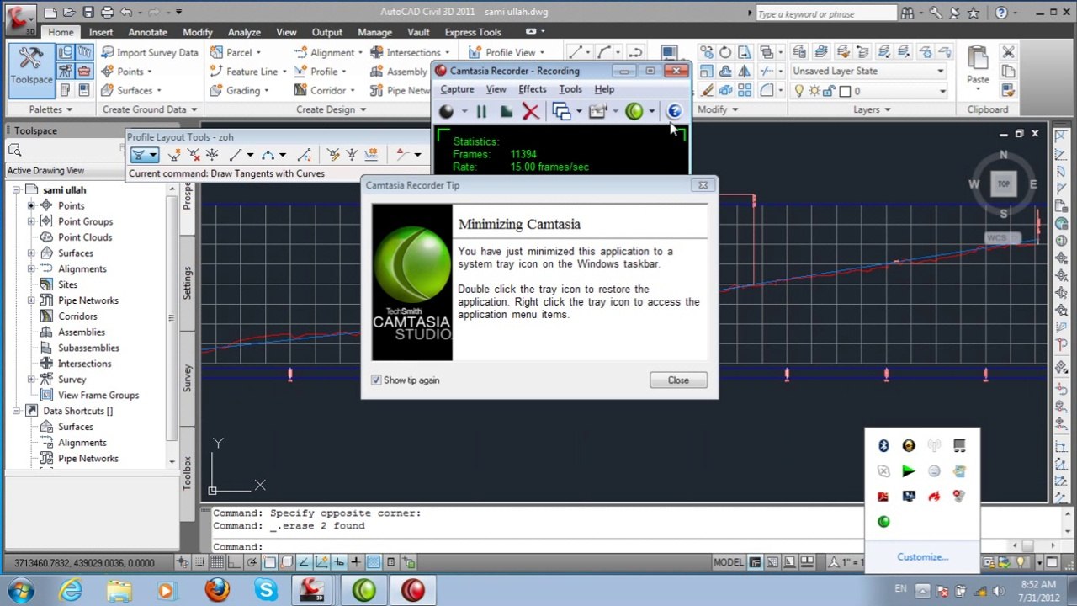Open the Active Drawing View dropdown

(x=64, y=171)
